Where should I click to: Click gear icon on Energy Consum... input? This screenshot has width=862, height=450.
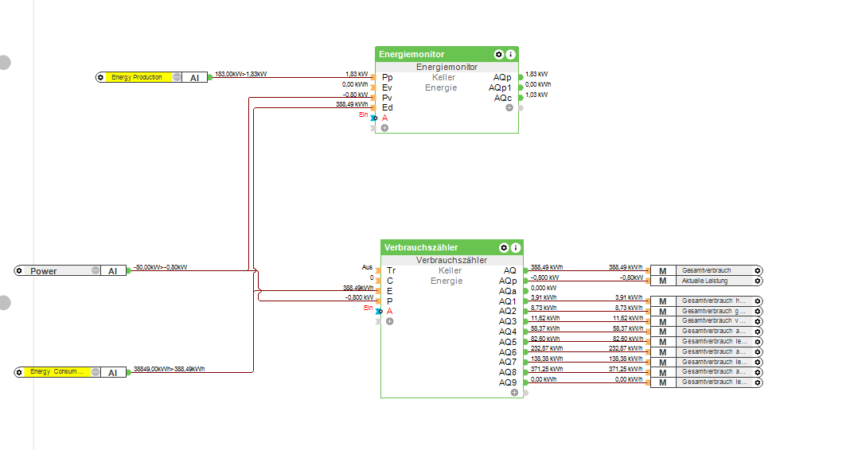click(x=19, y=373)
